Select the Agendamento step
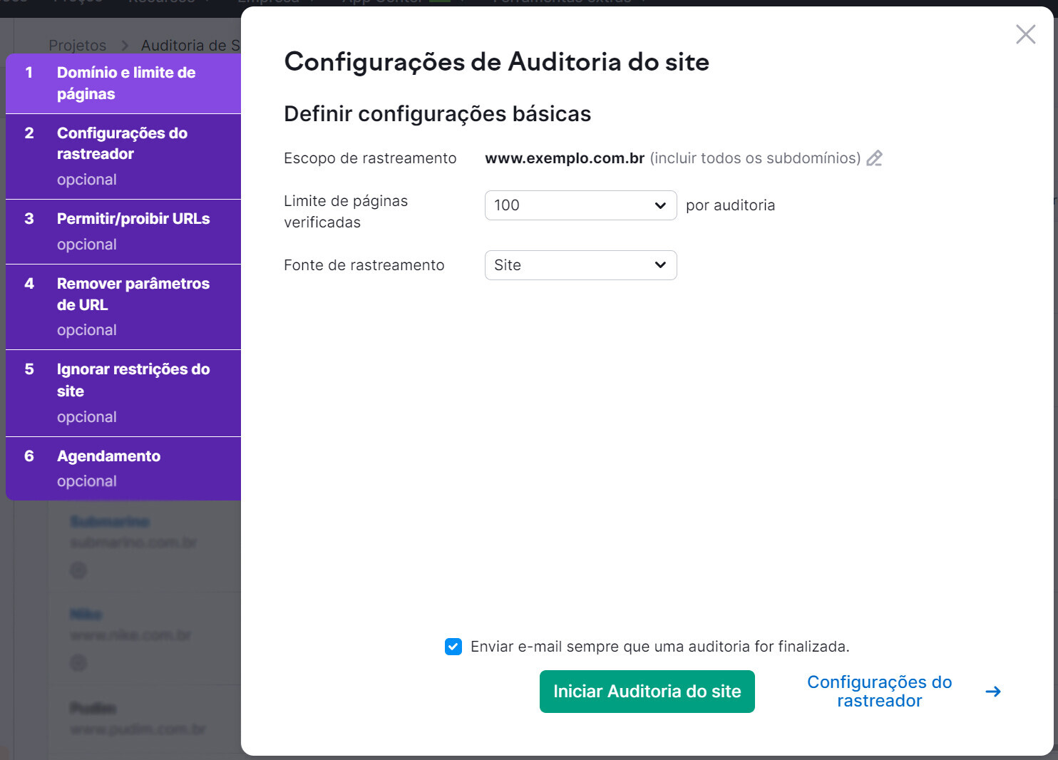Viewport: 1058px width, 760px height. point(108,456)
